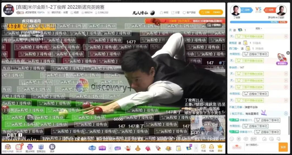The image size is (292, 155).
Task: Click the 举报 report icon
Action: click(x=162, y=12)
